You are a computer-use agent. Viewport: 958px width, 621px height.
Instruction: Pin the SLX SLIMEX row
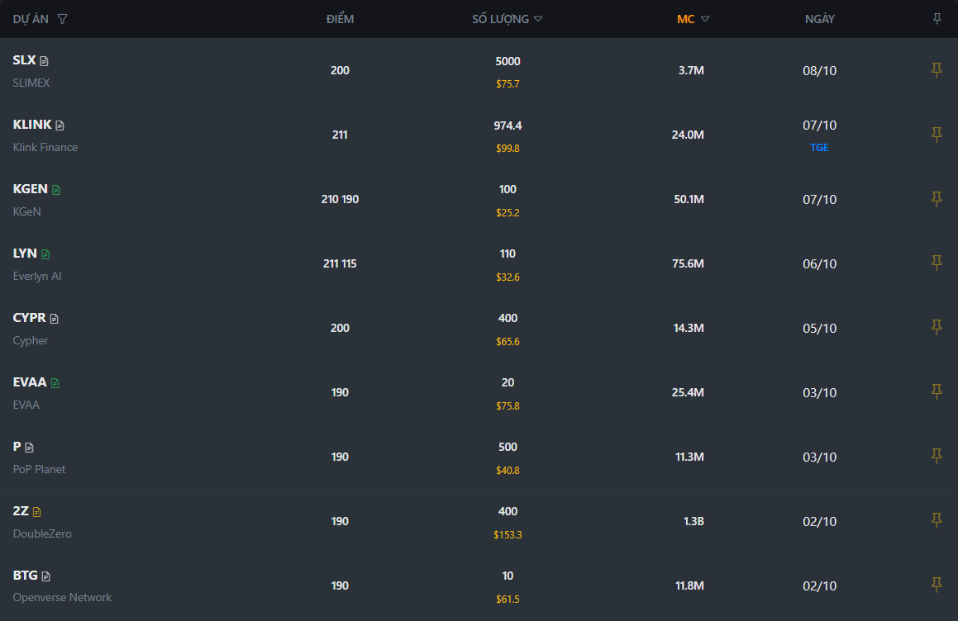[x=937, y=70]
